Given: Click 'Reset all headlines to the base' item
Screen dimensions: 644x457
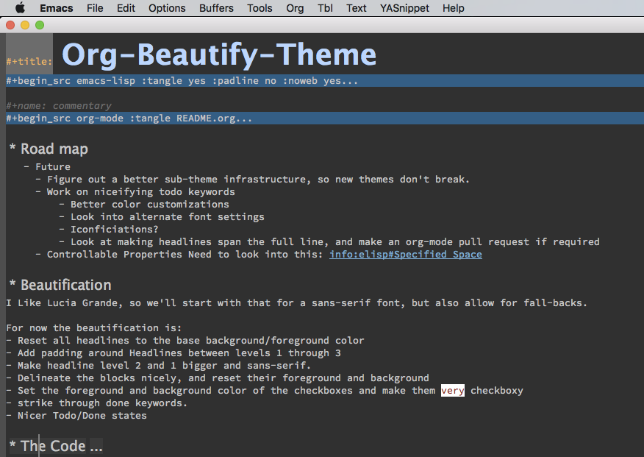Looking at the screenshot, I should 190,341.
